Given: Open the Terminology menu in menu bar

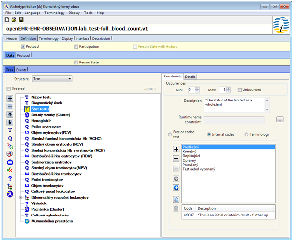Looking at the screenshot, I should [x=54, y=13].
